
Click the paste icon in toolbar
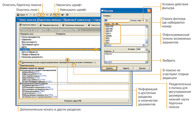[34, 15]
